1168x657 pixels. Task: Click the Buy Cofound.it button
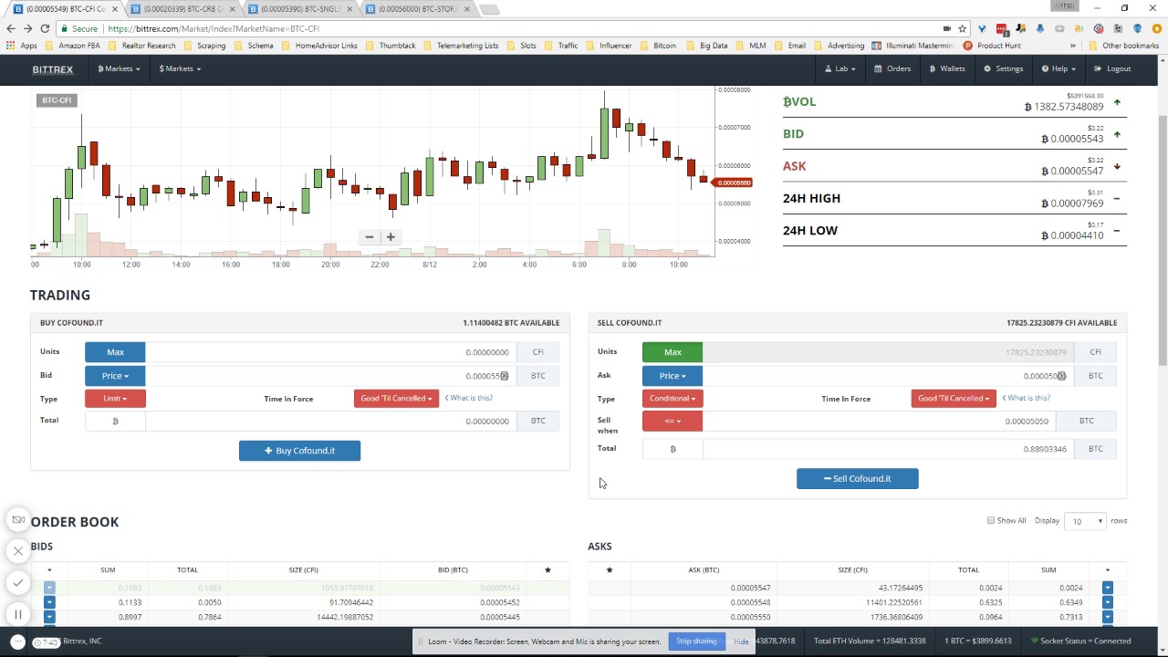[x=299, y=451]
